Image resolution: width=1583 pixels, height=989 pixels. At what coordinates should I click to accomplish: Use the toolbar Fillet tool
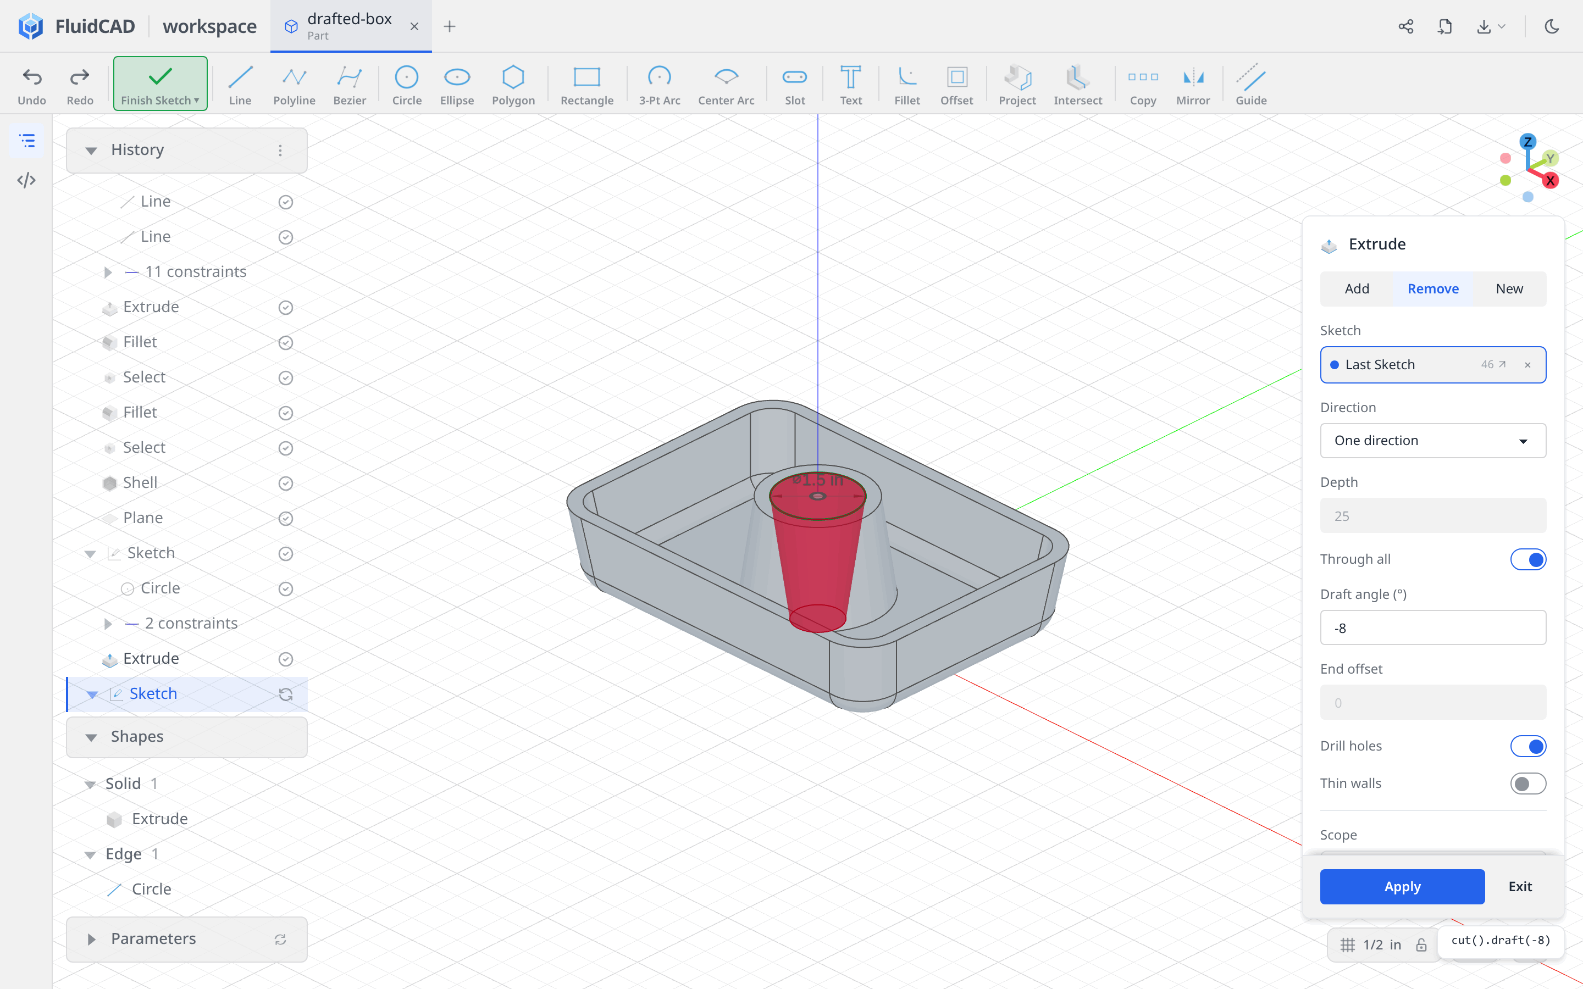[906, 85]
